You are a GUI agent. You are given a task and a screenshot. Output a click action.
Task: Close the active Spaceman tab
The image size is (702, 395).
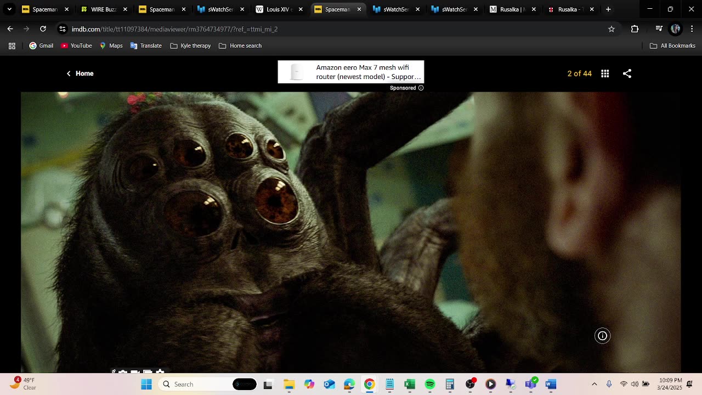359,9
